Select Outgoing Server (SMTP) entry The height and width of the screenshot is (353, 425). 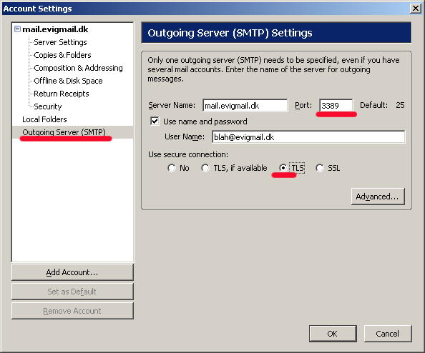click(64, 132)
